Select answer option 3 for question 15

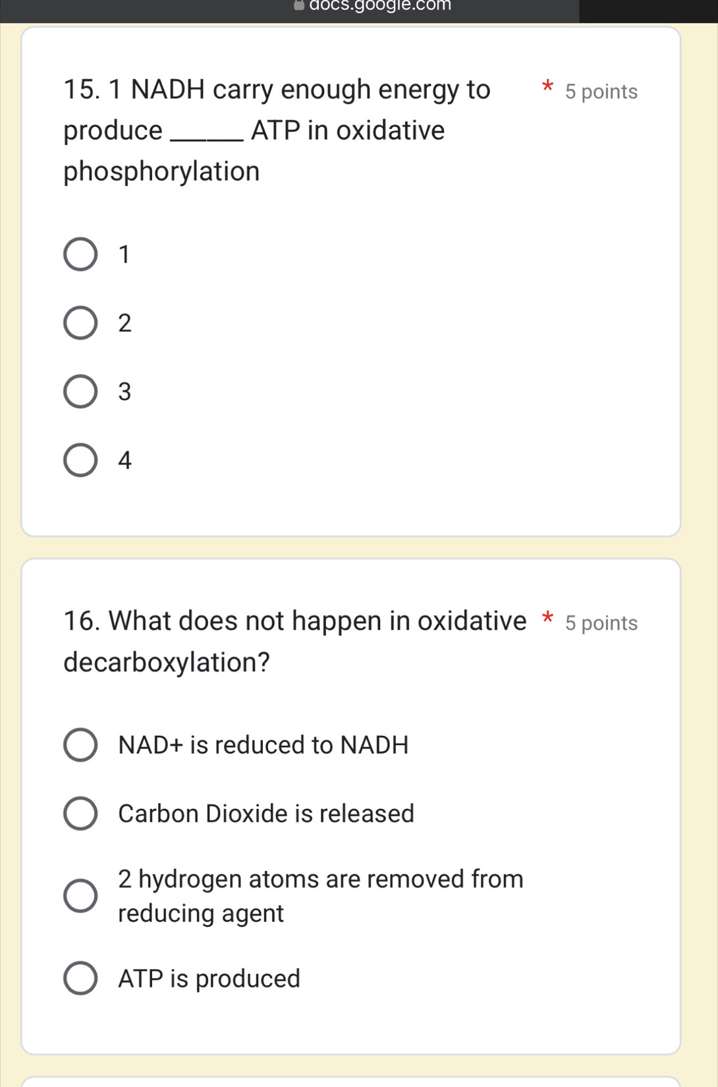79,393
